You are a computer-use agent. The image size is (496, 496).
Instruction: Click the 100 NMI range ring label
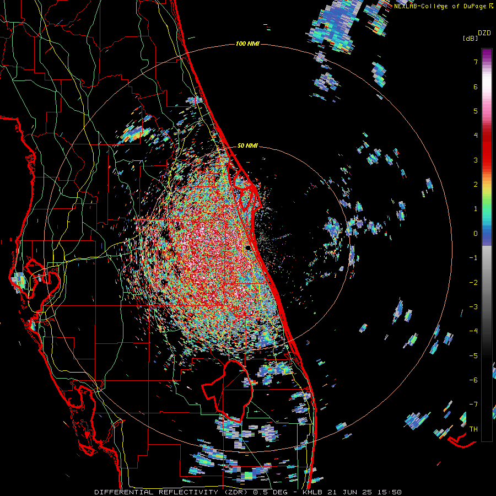pos(247,44)
